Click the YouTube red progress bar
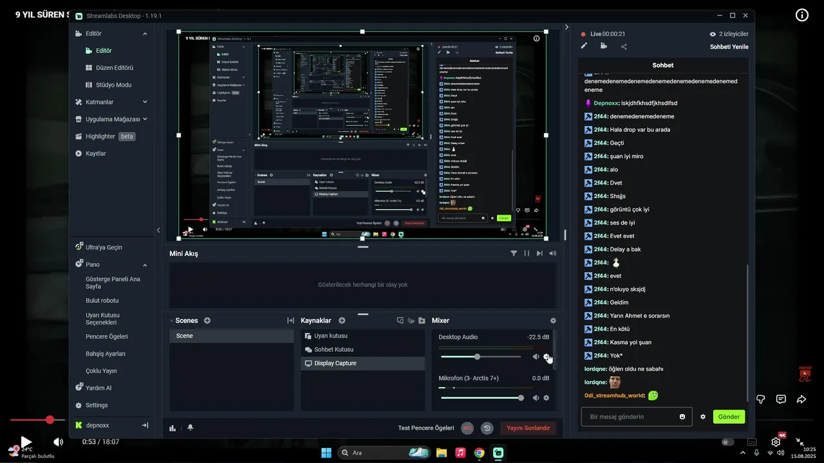 (x=39, y=420)
